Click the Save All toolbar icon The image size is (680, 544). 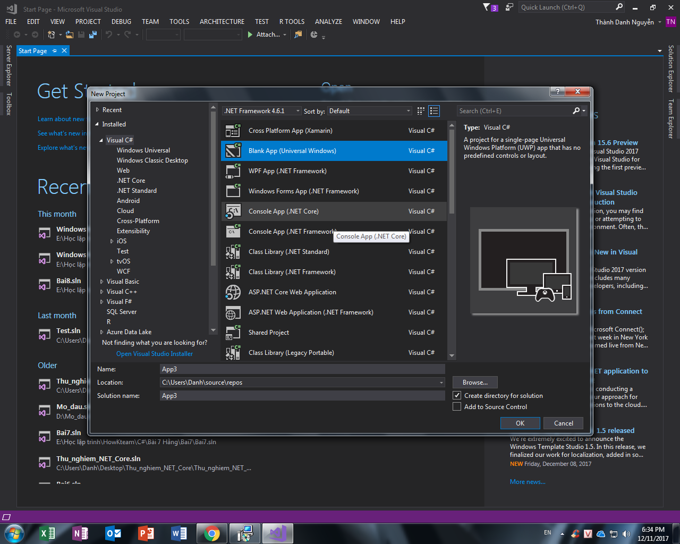click(93, 35)
